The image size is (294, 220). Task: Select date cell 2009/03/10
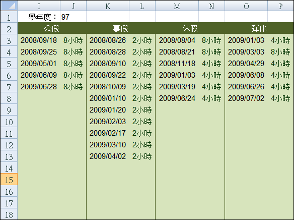[x=108, y=145]
